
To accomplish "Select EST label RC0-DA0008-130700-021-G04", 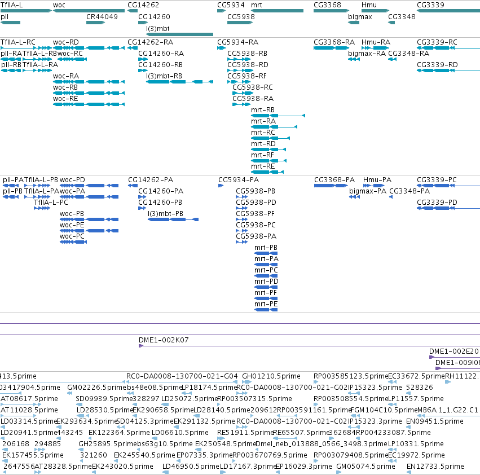I will tap(182, 376).
